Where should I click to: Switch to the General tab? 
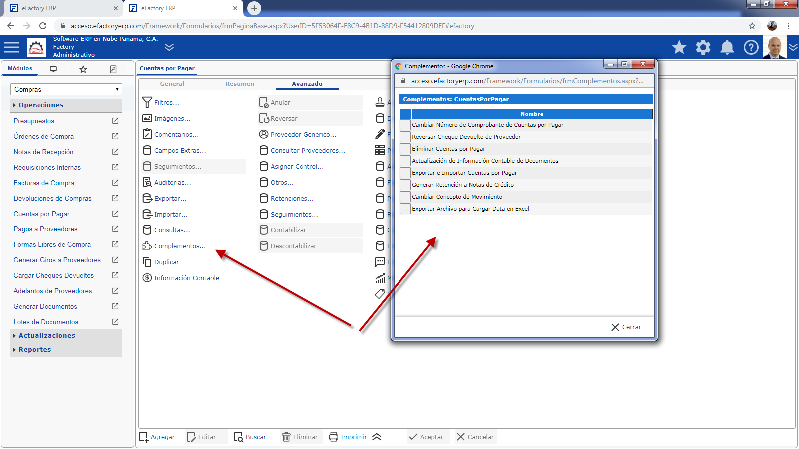point(172,84)
